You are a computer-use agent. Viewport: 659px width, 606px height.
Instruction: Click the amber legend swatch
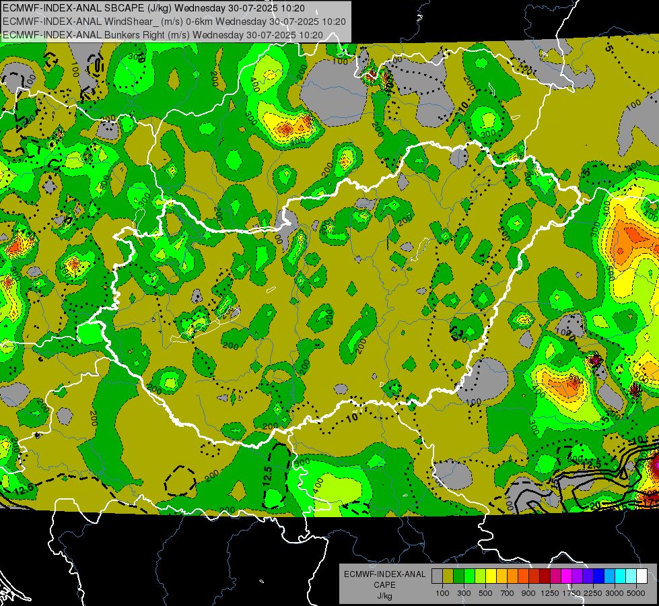(x=501, y=576)
